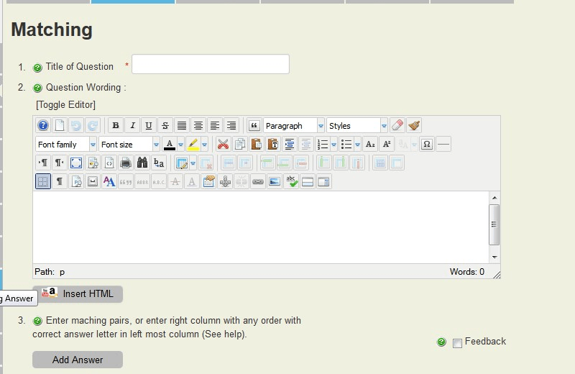Apply superscript formatting

(x=387, y=145)
